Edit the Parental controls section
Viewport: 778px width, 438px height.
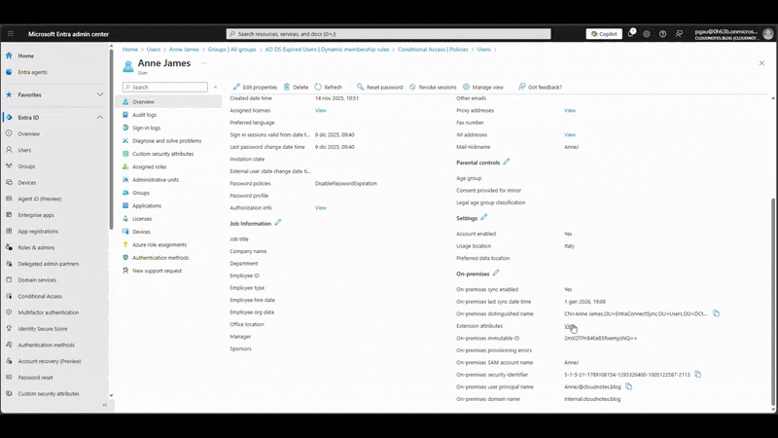(507, 163)
